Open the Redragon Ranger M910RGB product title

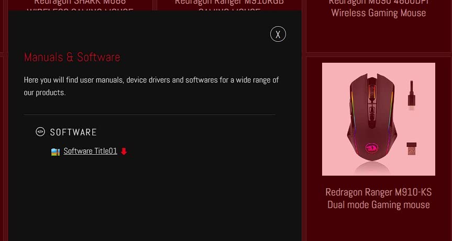(229, 5)
